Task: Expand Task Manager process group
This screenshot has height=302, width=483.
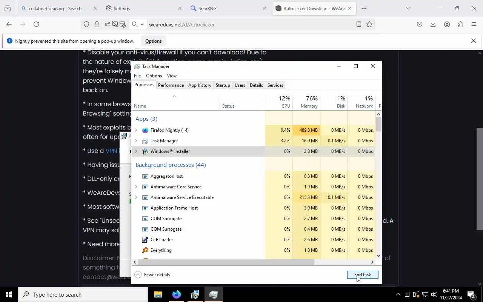Action: 136,141
